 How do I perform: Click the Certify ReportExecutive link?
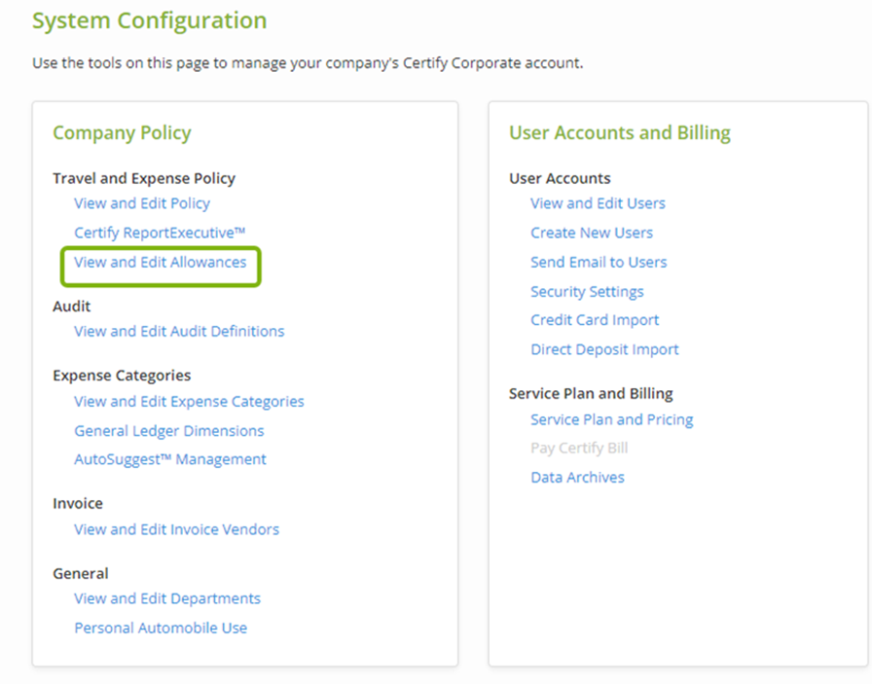(160, 233)
